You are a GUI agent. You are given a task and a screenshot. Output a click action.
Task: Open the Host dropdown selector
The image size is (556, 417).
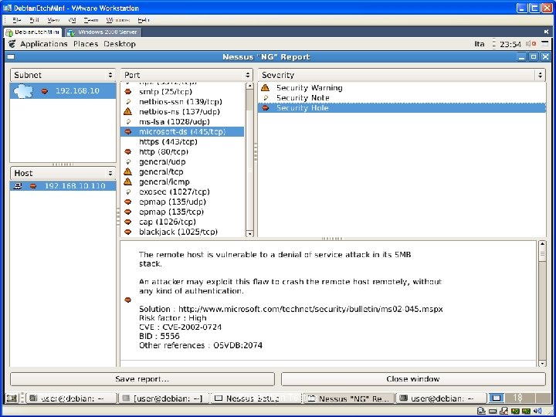pos(63,173)
